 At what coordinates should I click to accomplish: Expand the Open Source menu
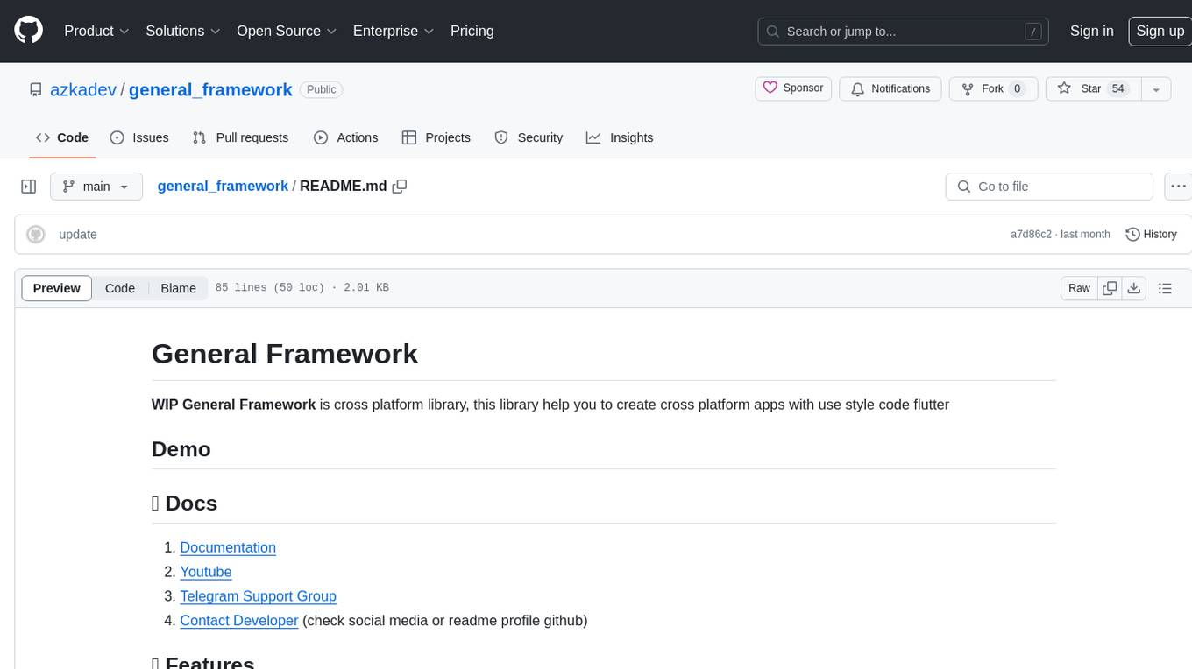point(287,31)
